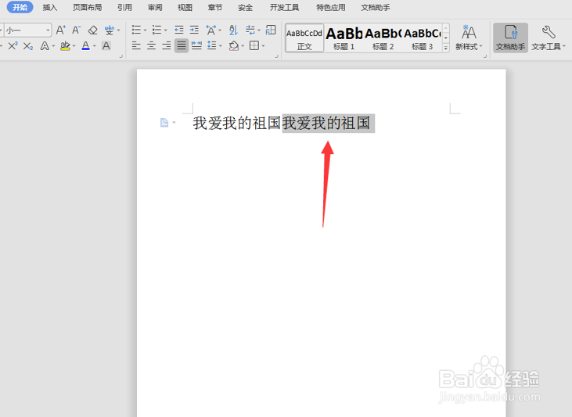Open the 开始 tab

tap(20, 7)
